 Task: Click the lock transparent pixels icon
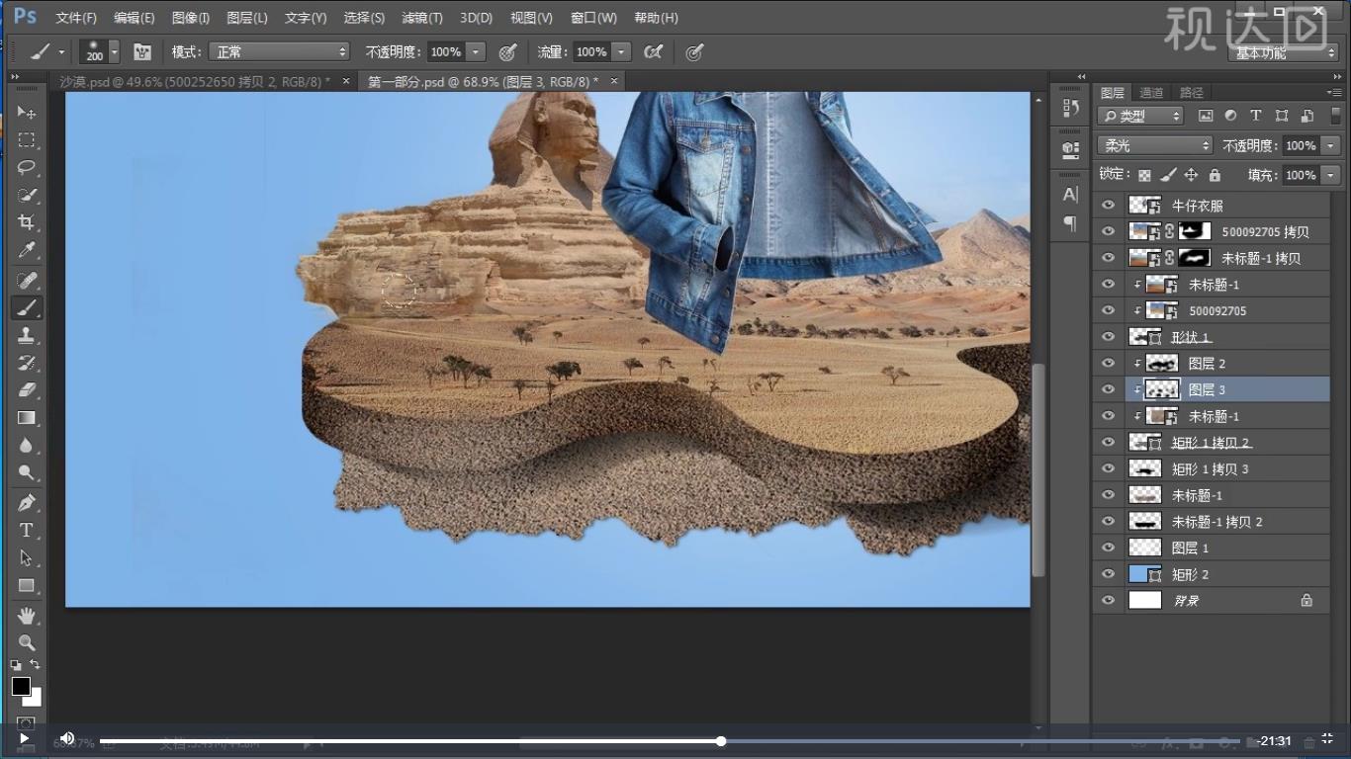[1144, 175]
